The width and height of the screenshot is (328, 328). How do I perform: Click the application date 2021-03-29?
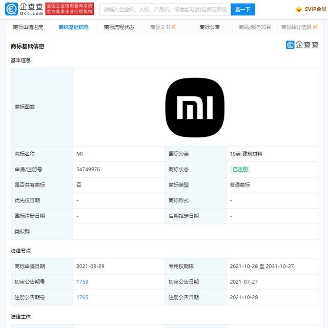click(90, 266)
